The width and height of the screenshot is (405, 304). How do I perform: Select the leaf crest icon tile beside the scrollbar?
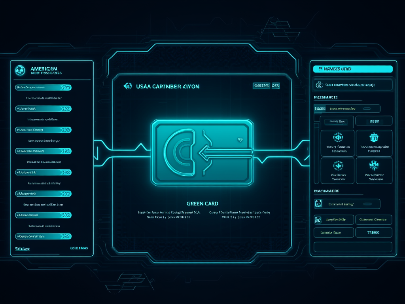pyautogui.click(x=337, y=171)
